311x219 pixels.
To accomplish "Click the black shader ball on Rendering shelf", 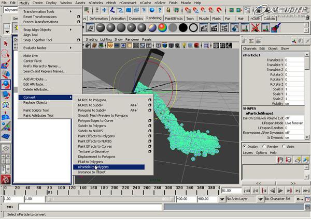I will pos(183,28).
